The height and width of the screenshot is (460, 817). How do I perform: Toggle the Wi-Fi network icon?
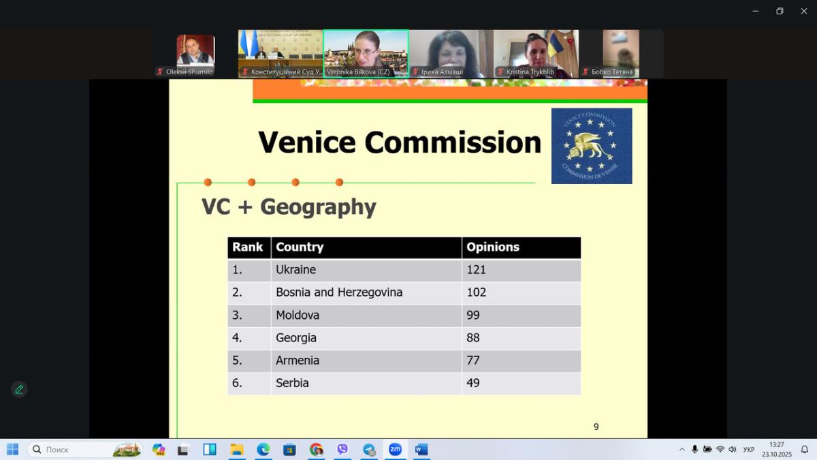(x=720, y=449)
